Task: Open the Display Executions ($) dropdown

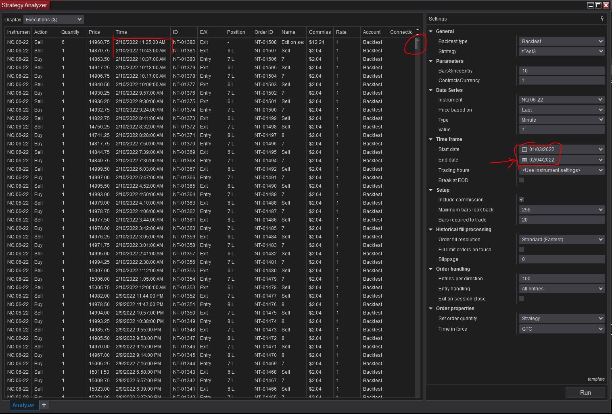Action: click(x=53, y=19)
